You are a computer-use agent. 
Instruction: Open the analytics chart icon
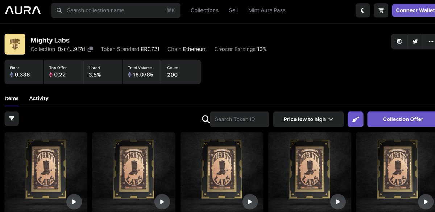399,42
